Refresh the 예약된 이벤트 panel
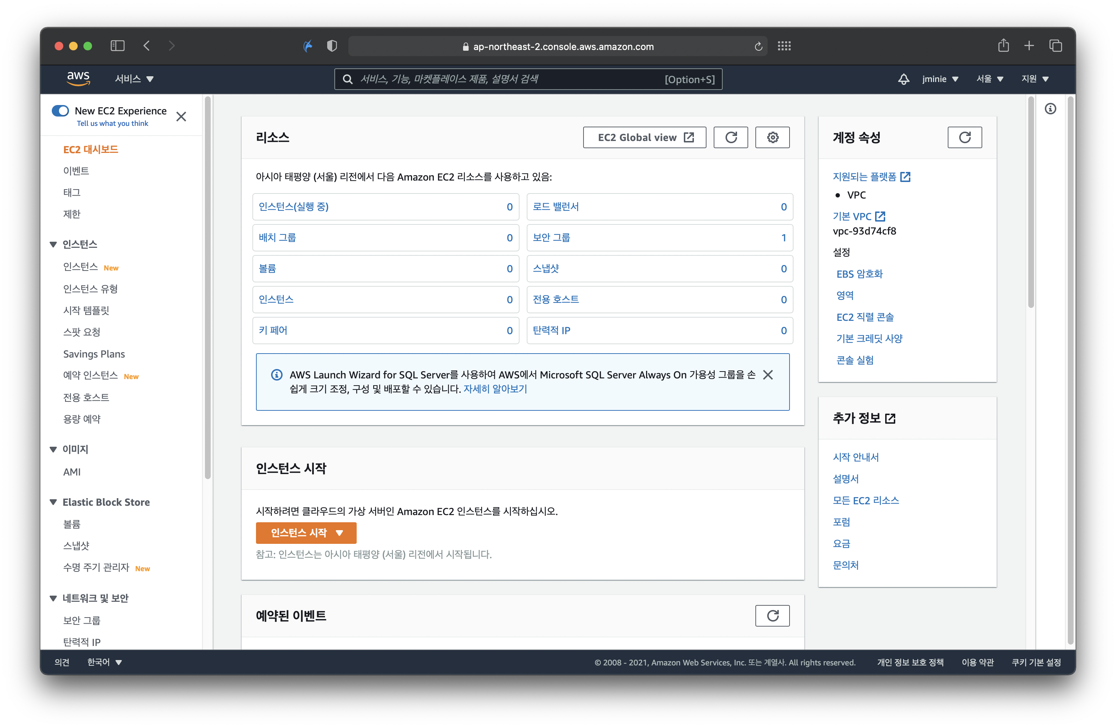This screenshot has height=728, width=1116. 772,615
